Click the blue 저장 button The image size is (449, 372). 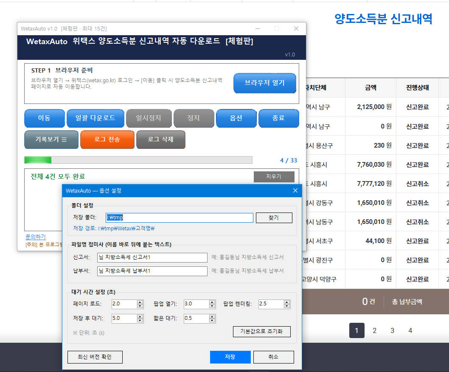pos(230,357)
